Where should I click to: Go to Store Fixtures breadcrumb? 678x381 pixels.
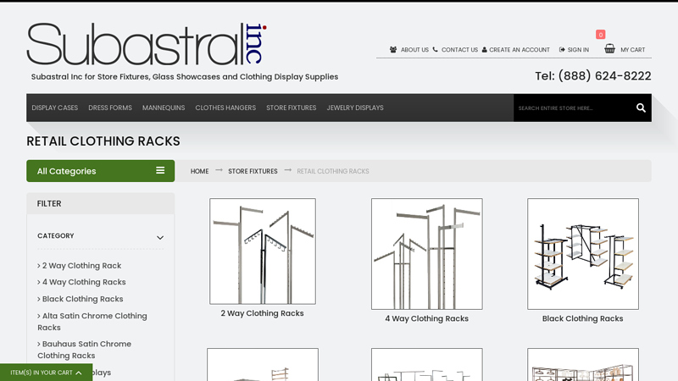253,171
